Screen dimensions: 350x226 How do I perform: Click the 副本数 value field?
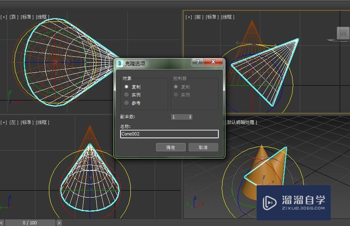pos(180,117)
